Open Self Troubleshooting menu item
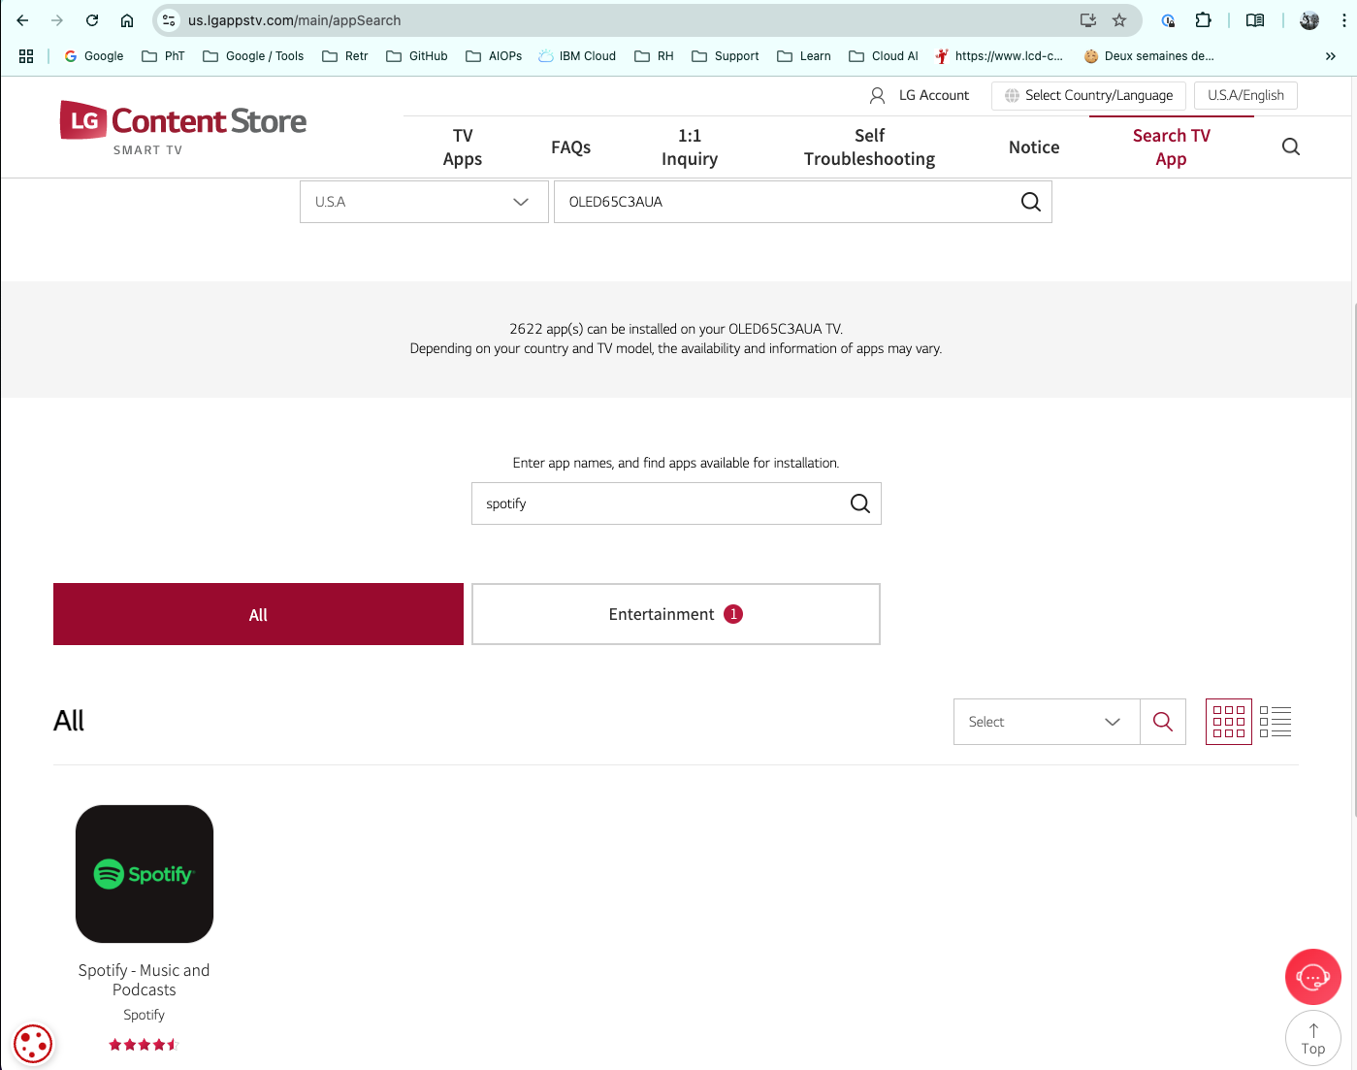Image resolution: width=1357 pixels, height=1070 pixels. point(870,147)
